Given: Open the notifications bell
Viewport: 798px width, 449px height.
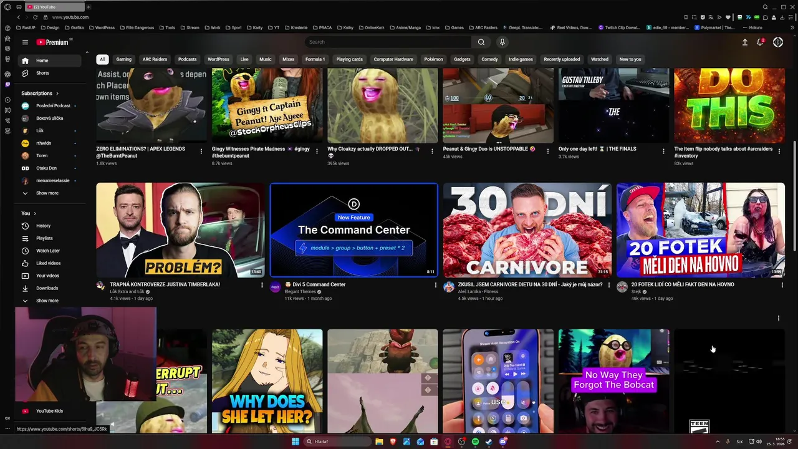Looking at the screenshot, I should click(761, 42).
